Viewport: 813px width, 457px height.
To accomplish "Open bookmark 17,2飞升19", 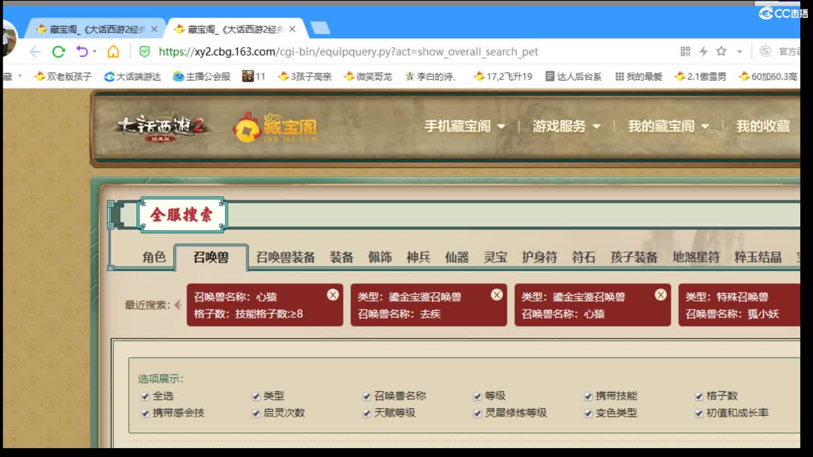I will [502, 76].
